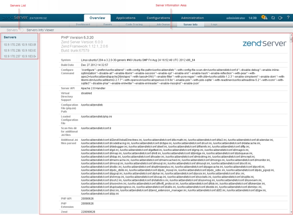Open the Logs sub-tab

click(214, 25)
